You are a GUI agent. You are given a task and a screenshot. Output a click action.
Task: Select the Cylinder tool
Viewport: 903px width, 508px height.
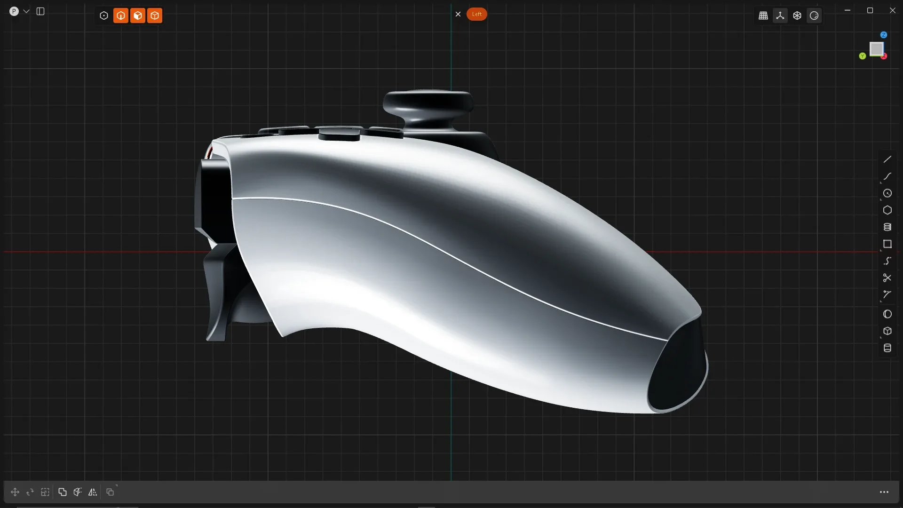tap(887, 348)
